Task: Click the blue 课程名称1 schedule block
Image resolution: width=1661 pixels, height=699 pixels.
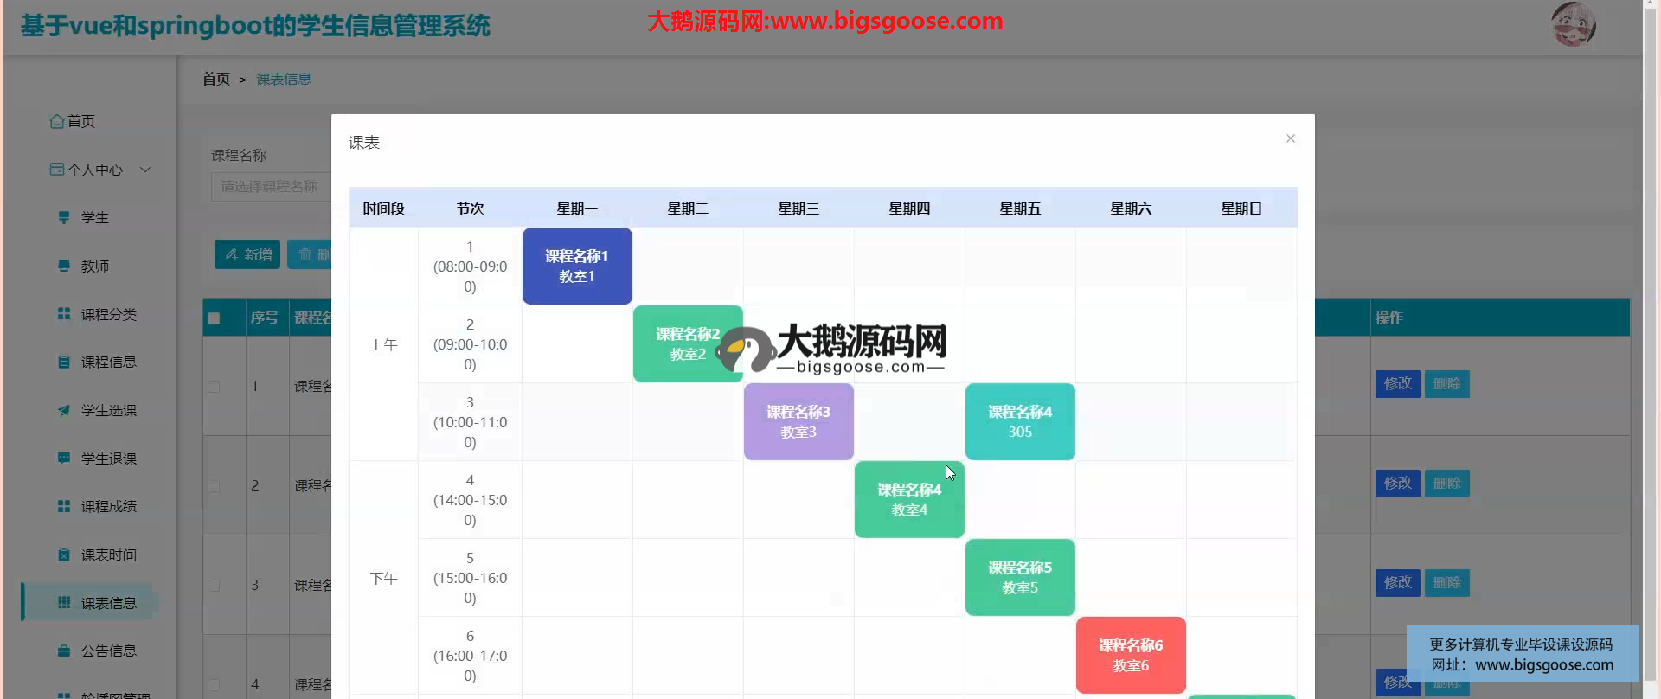Action: click(x=577, y=266)
